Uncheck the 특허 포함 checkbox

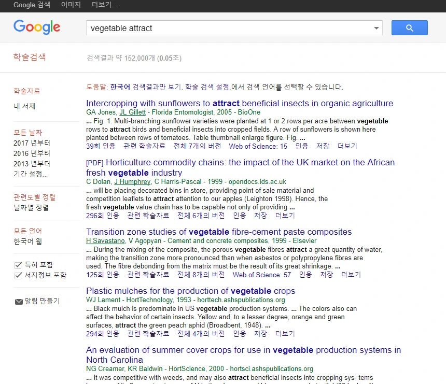click(18, 265)
